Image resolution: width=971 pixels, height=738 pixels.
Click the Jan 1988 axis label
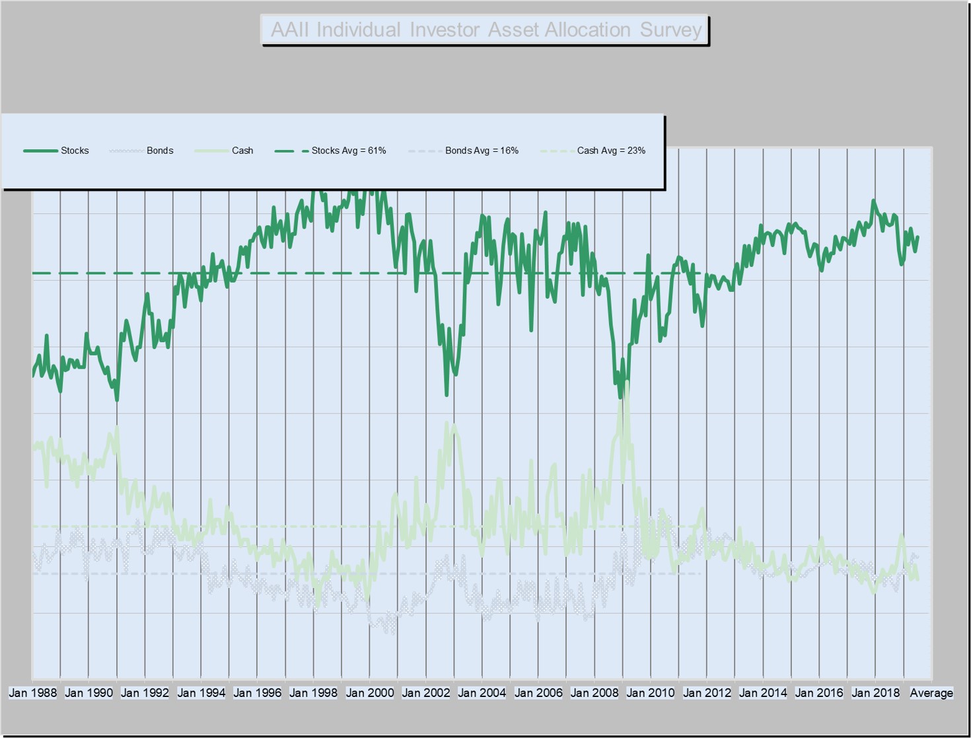pyautogui.click(x=32, y=693)
